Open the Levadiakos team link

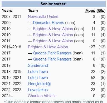38,90
